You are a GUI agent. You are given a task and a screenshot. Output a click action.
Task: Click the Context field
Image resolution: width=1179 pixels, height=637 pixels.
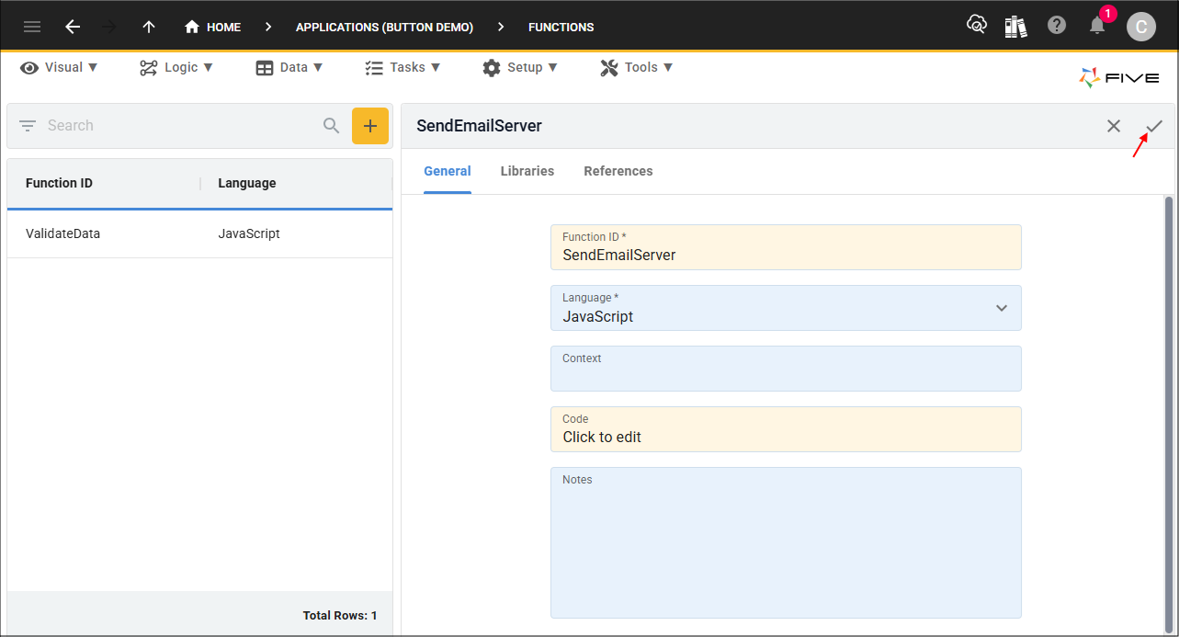786,369
